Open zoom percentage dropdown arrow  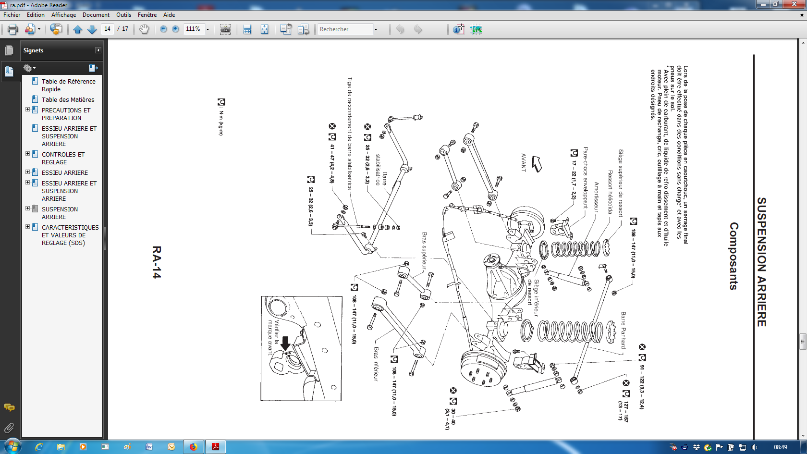208,29
